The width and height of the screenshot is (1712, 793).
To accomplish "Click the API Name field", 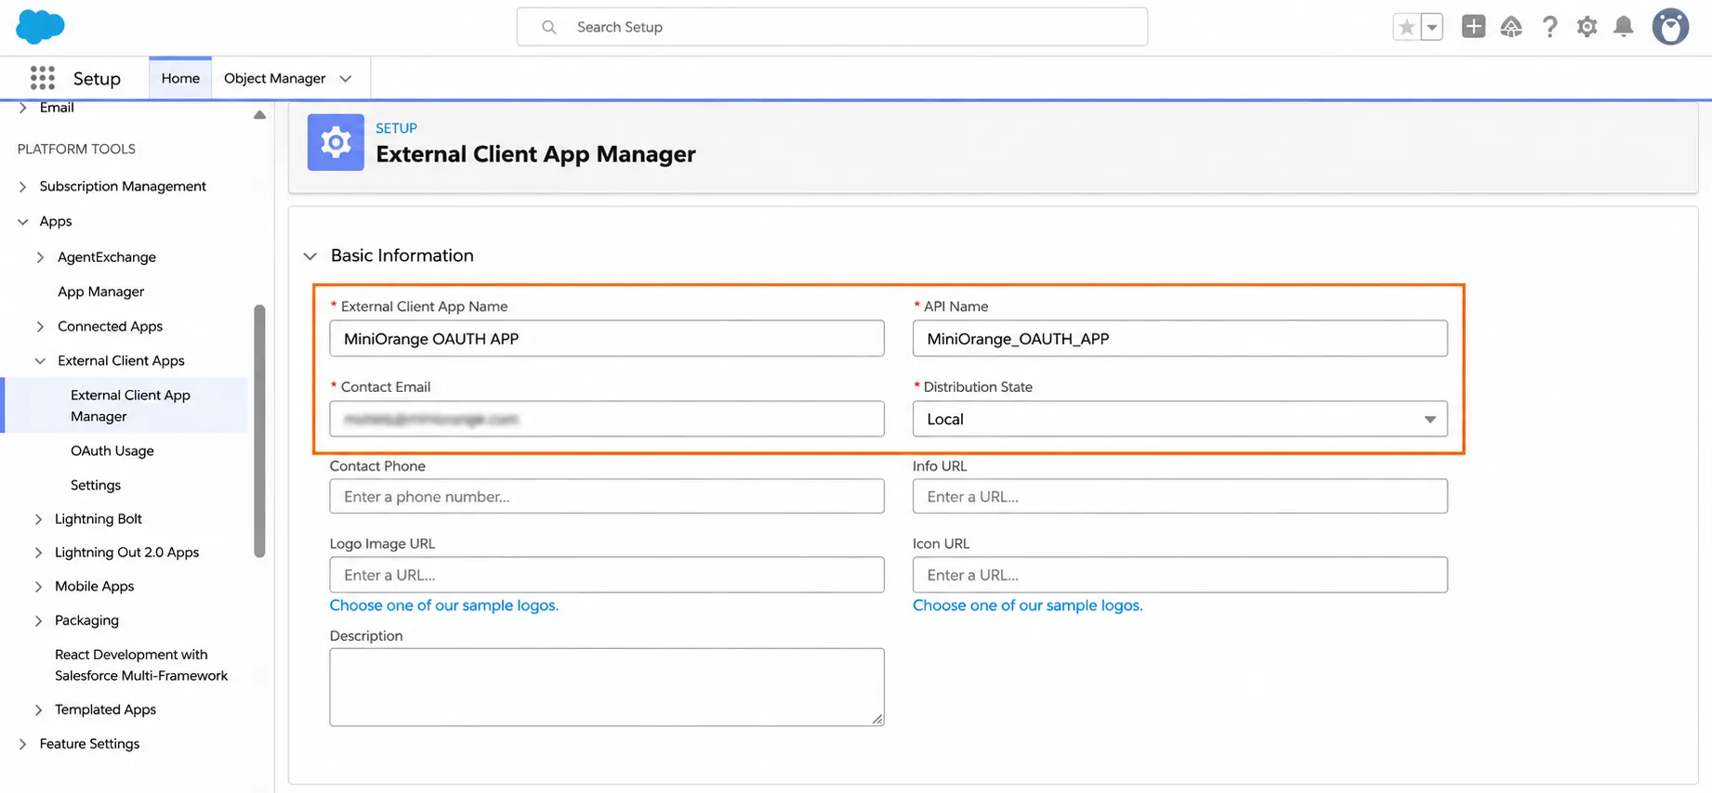I will [x=1180, y=339].
